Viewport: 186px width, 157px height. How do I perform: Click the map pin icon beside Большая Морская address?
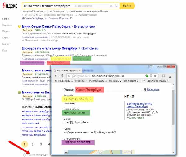23,18
